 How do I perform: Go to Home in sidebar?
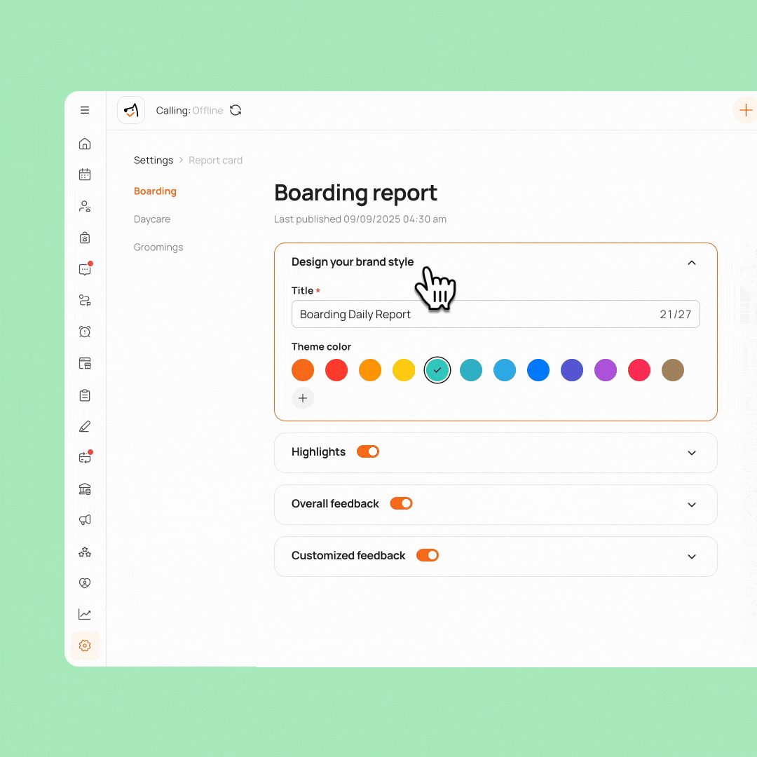pos(85,144)
